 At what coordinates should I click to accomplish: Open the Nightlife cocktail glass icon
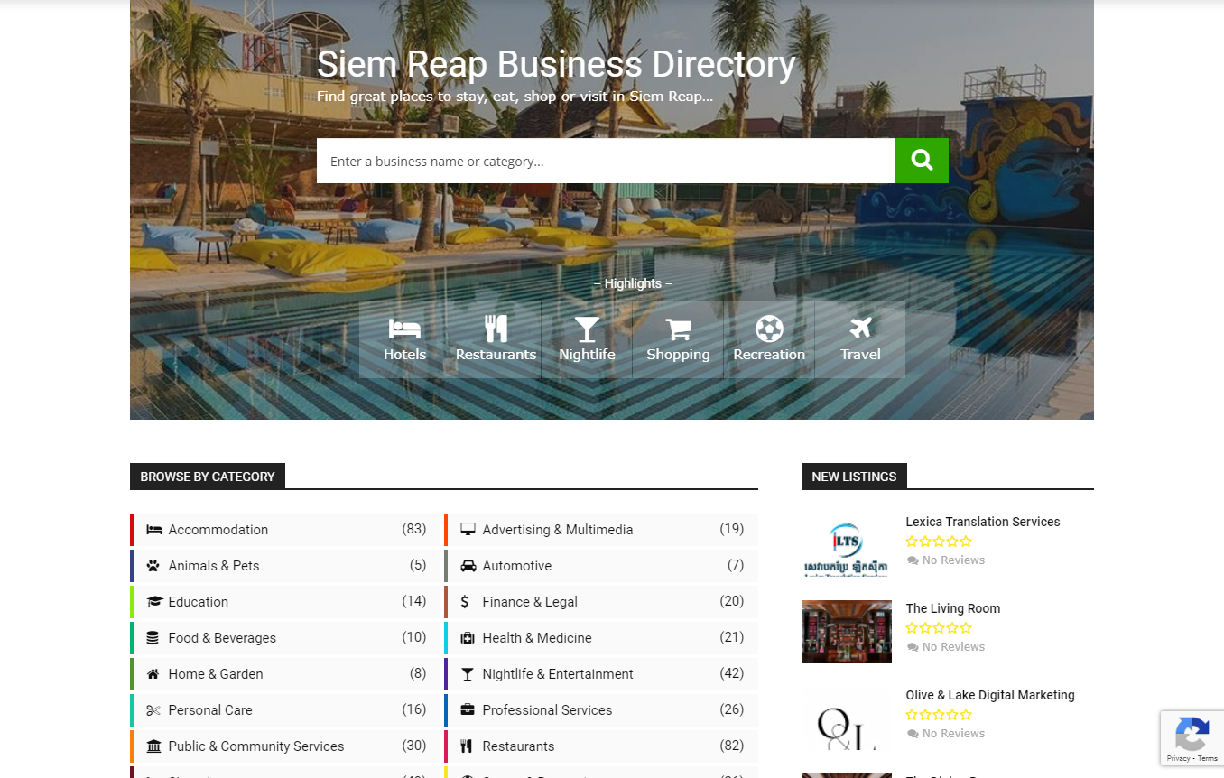(587, 329)
